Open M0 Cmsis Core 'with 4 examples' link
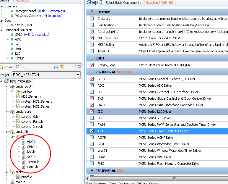228x184 pixels. coord(50,16)
